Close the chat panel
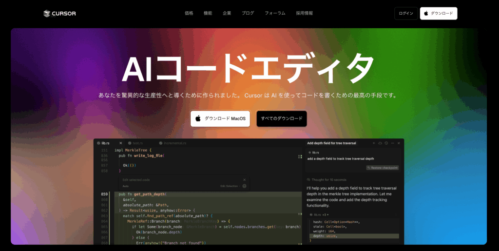499x251 pixels. (399, 143)
